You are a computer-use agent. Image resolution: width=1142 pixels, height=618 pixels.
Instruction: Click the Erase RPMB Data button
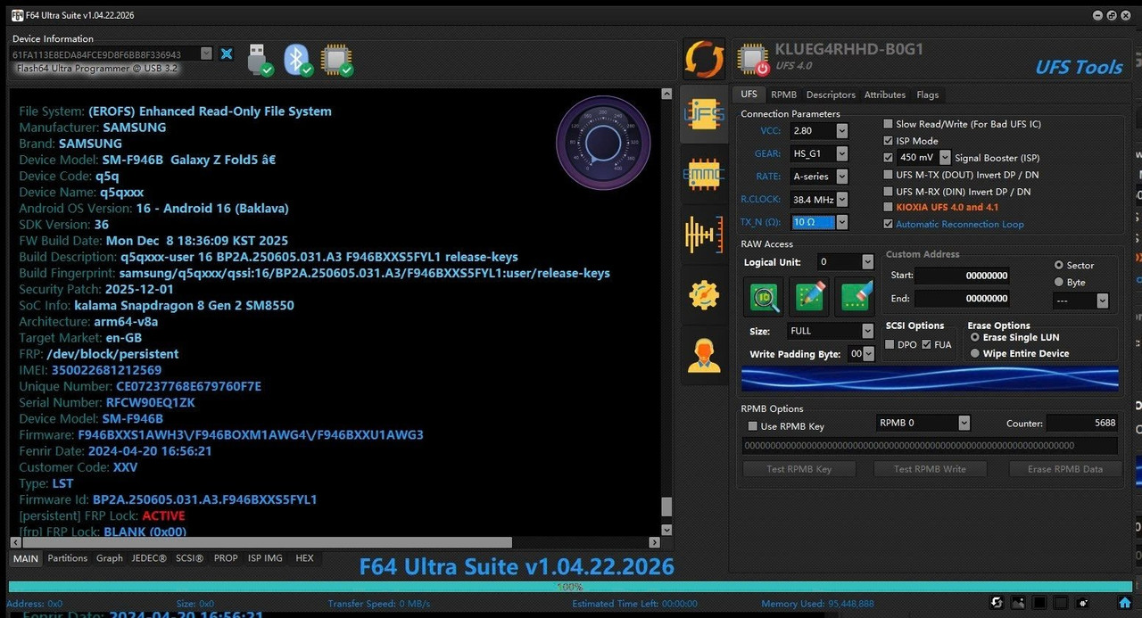(x=1065, y=469)
